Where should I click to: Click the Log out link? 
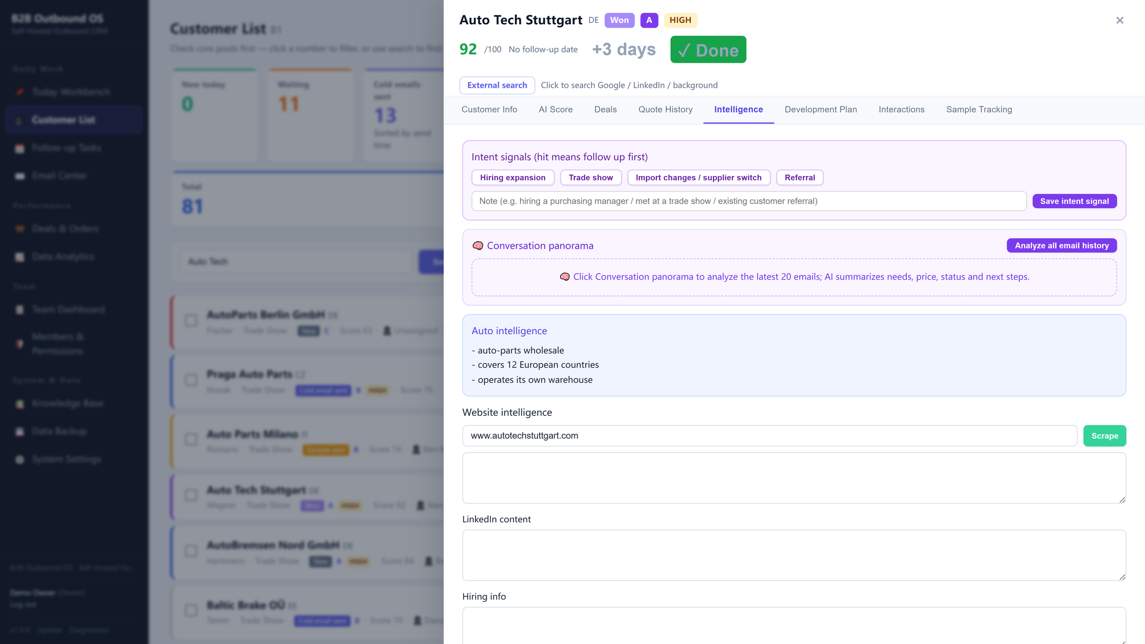tap(23, 604)
